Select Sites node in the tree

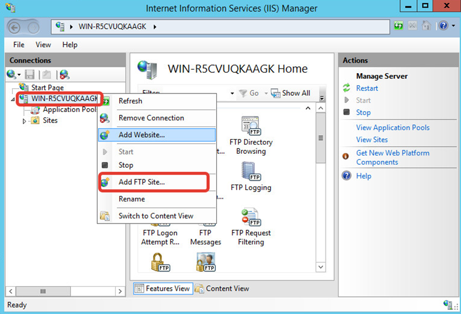coord(50,120)
